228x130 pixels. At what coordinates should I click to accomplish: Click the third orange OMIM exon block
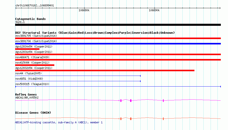point(163,119)
